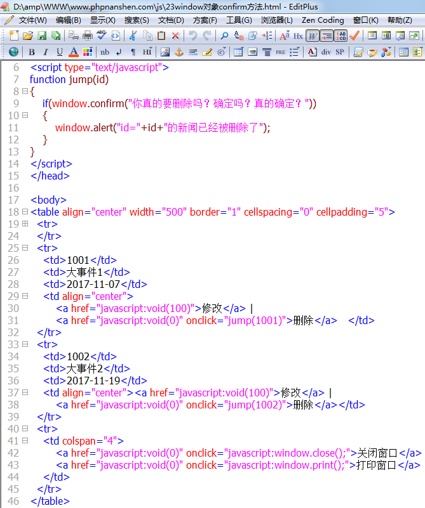Open a file with the folder icon
Image resolution: width=425 pixels, height=508 pixels.
pos(28,36)
